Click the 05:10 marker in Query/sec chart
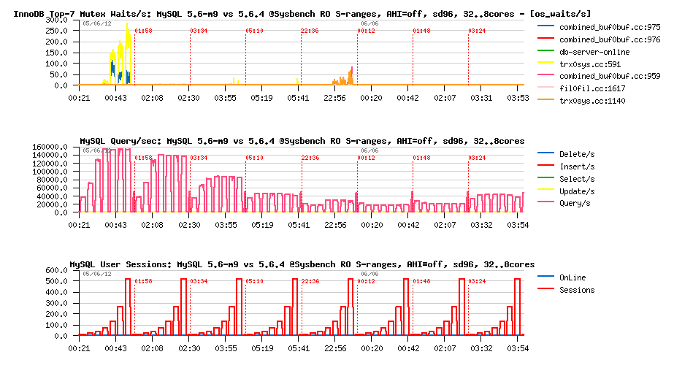Image resolution: width=674 pixels, height=368 pixels. pyautogui.click(x=254, y=158)
